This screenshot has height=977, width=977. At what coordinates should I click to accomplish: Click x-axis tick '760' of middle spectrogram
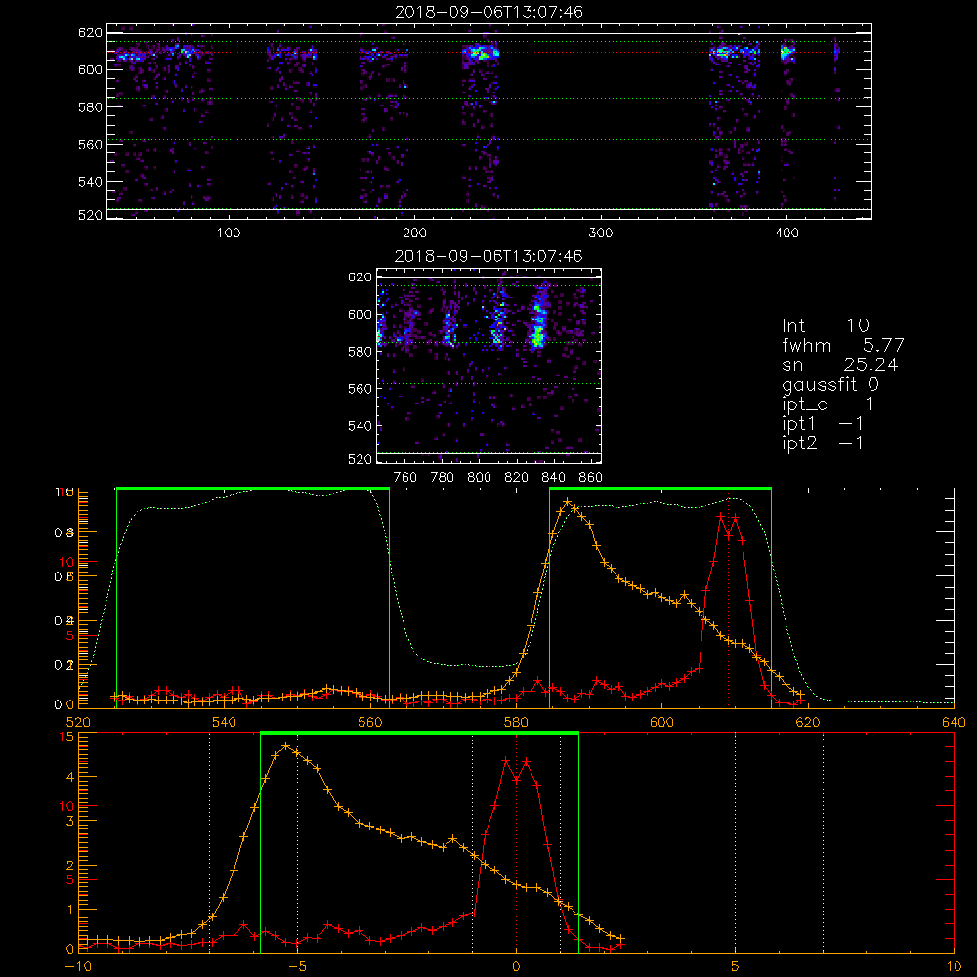(405, 478)
